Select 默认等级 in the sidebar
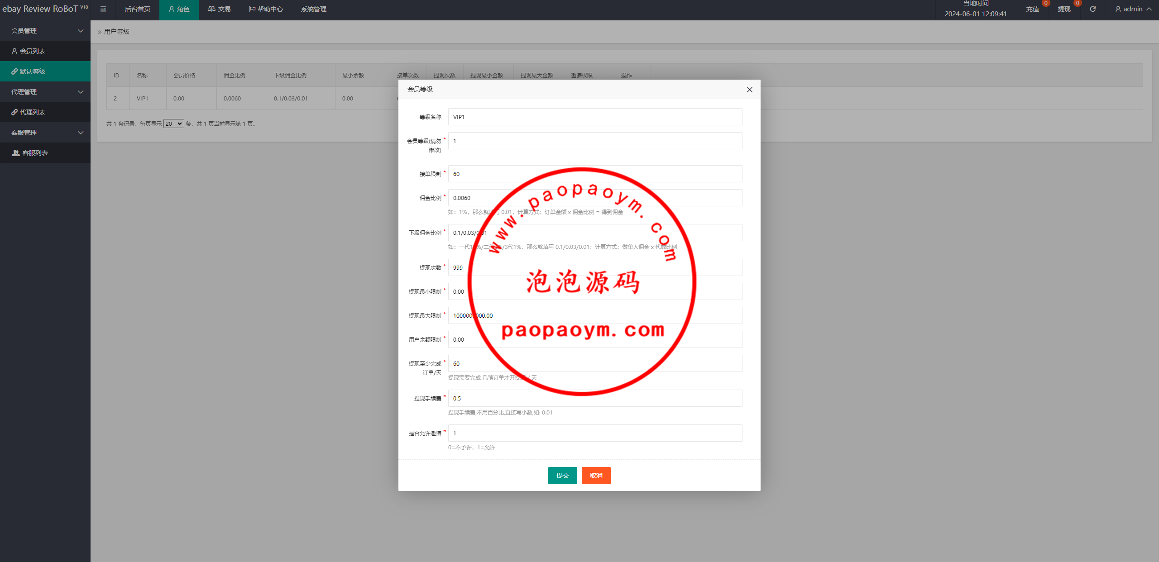Viewport: 1159px width, 562px height. click(x=45, y=71)
